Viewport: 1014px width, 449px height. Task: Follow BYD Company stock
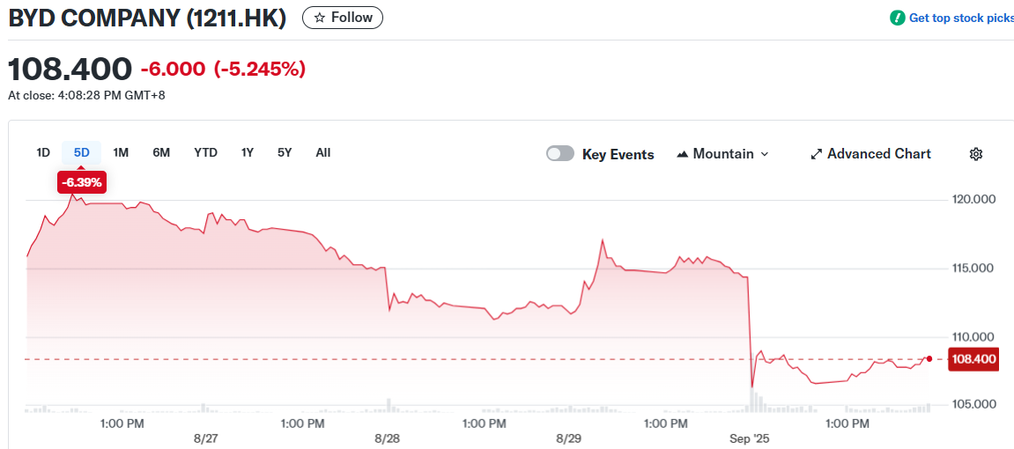(343, 18)
